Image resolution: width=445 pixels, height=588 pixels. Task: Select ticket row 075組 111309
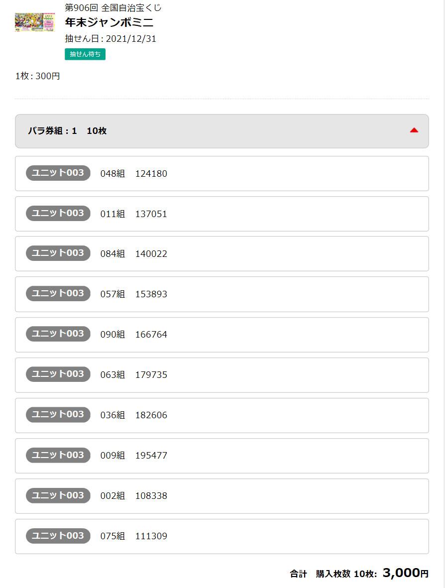point(222,536)
